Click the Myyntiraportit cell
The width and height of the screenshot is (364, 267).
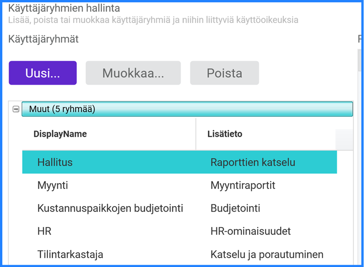[x=243, y=185]
